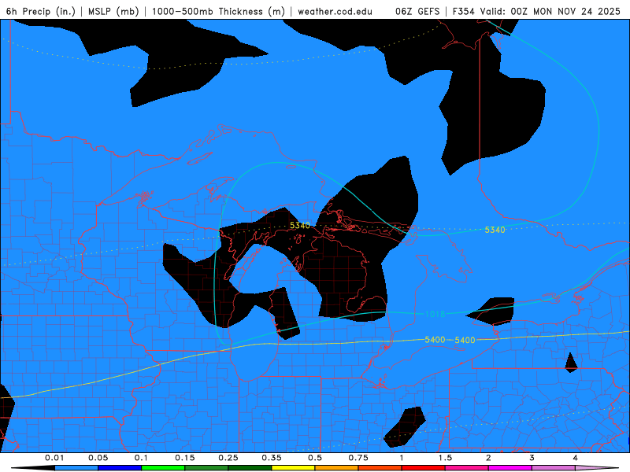Image resolution: width=630 pixels, height=472 pixels.
Task: Click the '6h Precip (in.)' title text
Action: [x=41, y=11]
